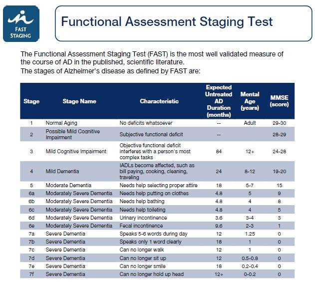The image size is (315, 282).
Task: Select the Stage column header
Action: point(31,101)
